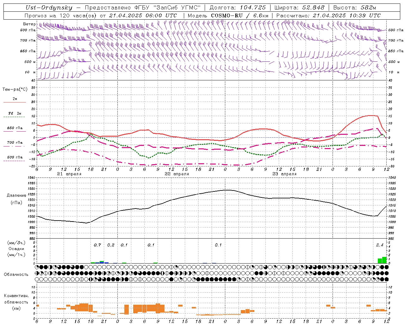The height and width of the screenshot is (324, 405).
Task: Click the 'Облачность' cloudiness label
Action: 16,275
